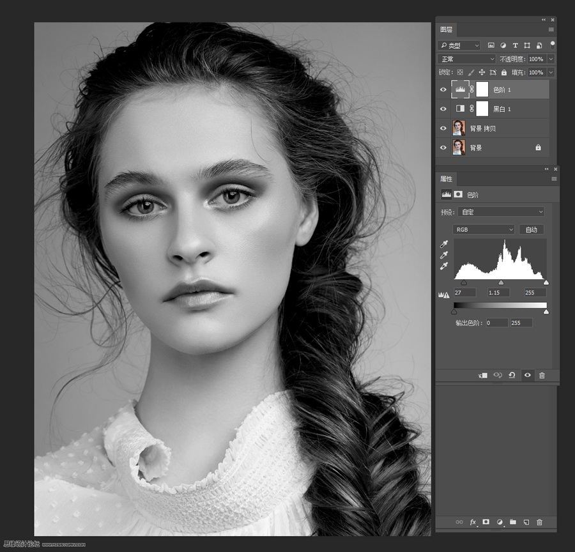Image resolution: width=575 pixels, height=552 pixels.
Task: Select the white point eyedropper
Action: pos(444,266)
